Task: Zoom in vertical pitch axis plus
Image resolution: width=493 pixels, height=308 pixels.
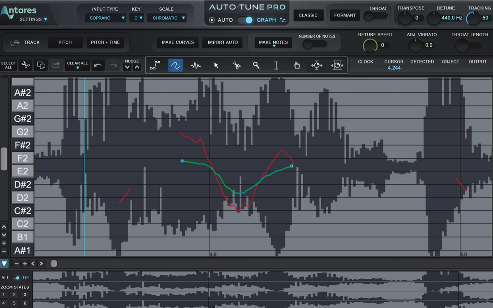Action: pyautogui.click(x=4, y=243)
